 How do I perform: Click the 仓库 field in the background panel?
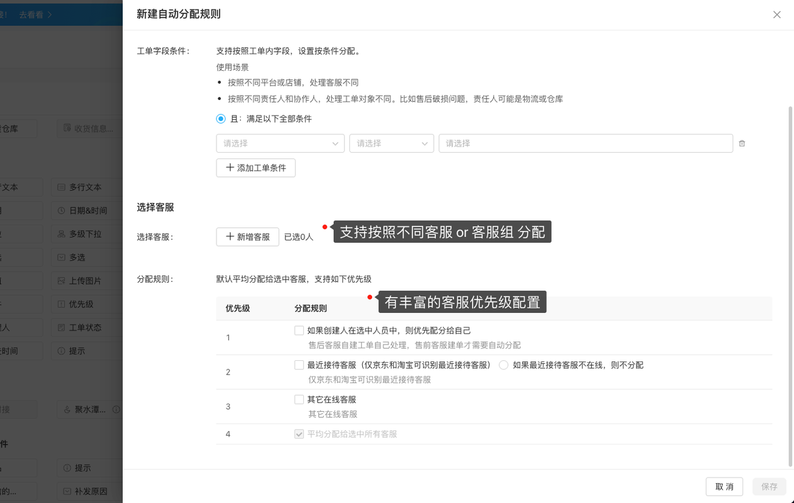19,129
